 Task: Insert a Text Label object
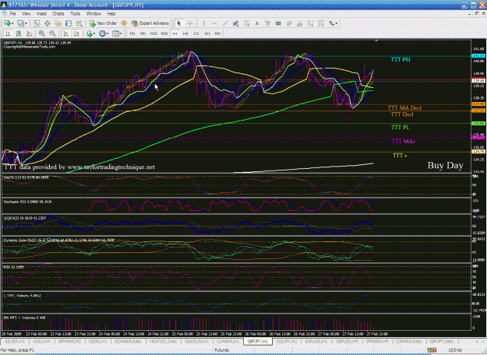(267, 23)
